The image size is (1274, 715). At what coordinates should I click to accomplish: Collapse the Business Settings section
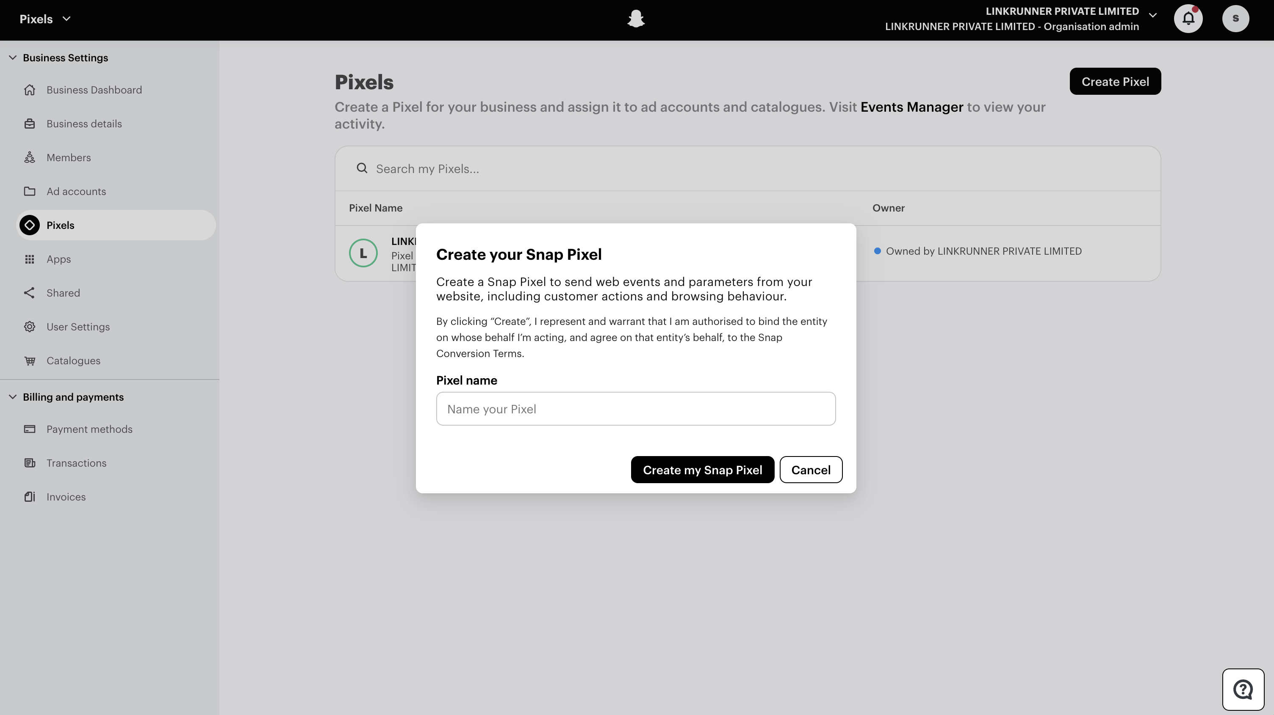click(13, 58)
